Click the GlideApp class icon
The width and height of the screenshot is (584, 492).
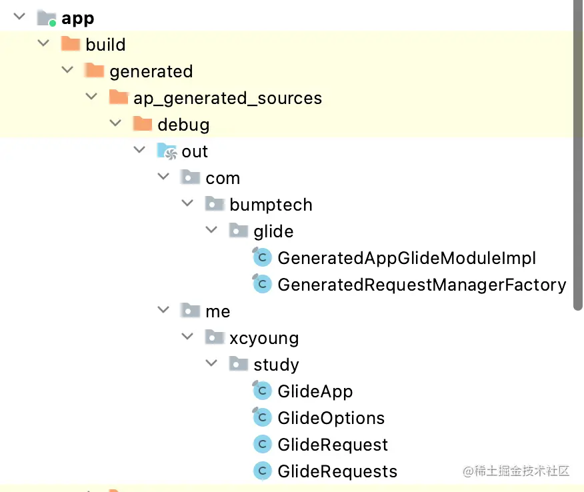click(262, 390)
